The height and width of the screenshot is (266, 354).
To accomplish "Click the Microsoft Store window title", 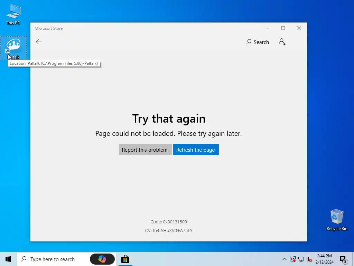I will pos(48,28).
